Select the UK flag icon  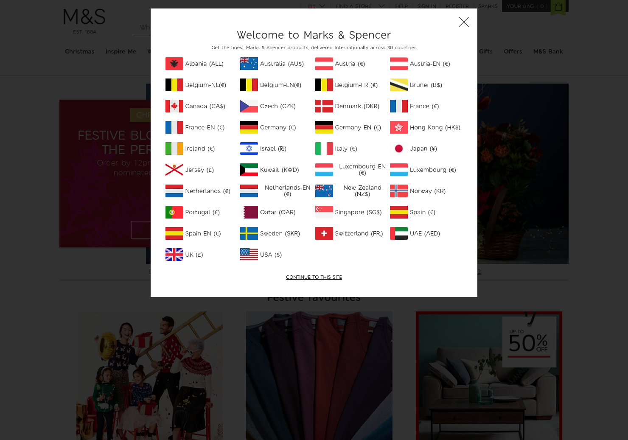pos(174,255)
